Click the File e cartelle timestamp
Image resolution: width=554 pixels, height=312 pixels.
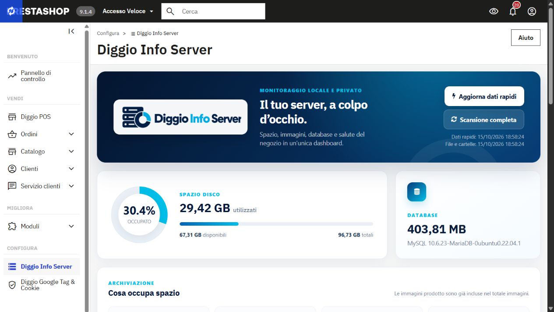click(x=485, y=144)
